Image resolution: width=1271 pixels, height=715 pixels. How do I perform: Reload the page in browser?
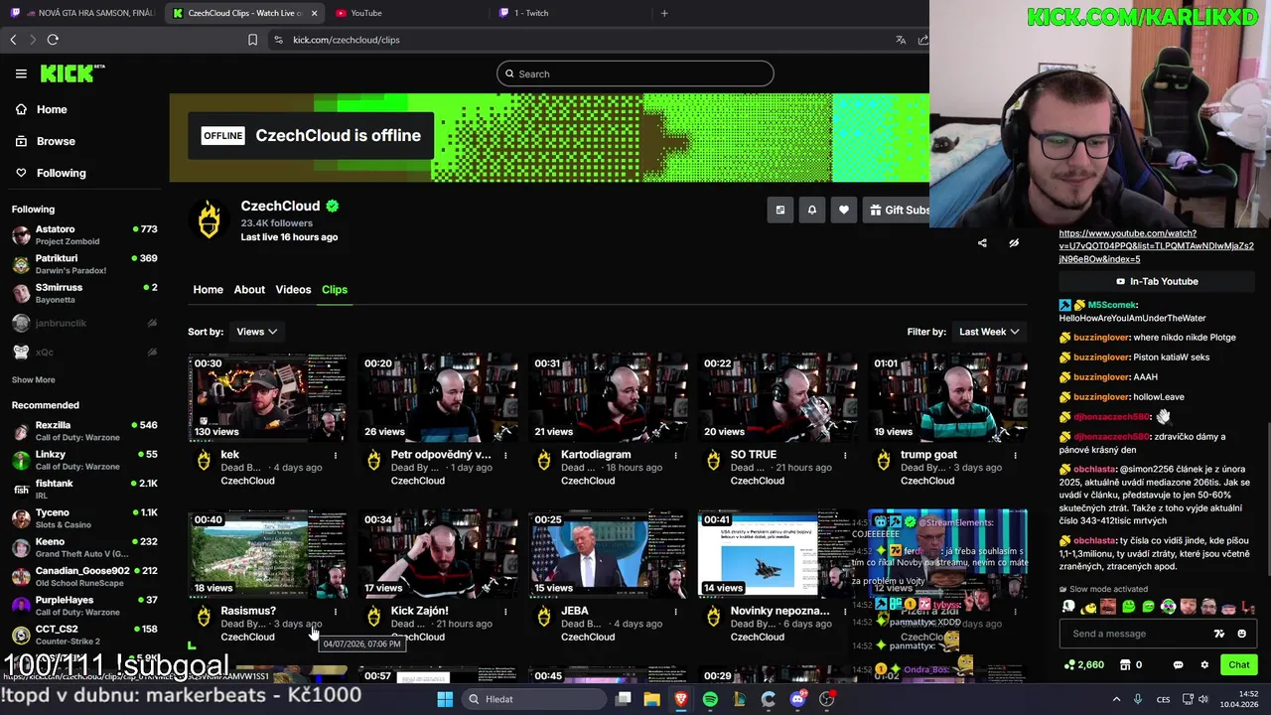pyautogui.click(x=53, y=40)
